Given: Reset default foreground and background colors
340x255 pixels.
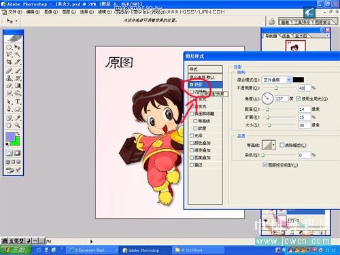Looking at the screenshot, I should pos(7,144).
